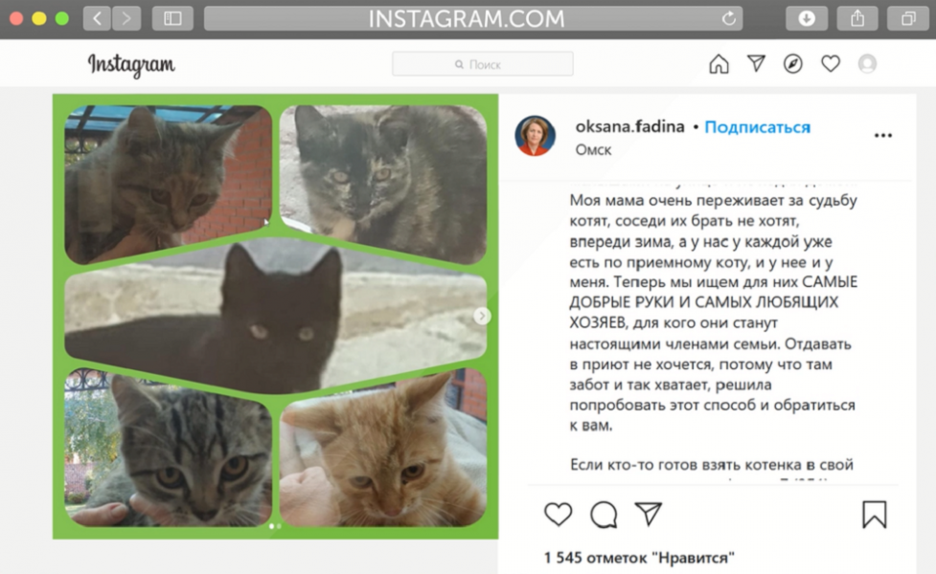Screen dimensions: 936x574
Task: Open post options three-dots menu
Action: point(883,135)
